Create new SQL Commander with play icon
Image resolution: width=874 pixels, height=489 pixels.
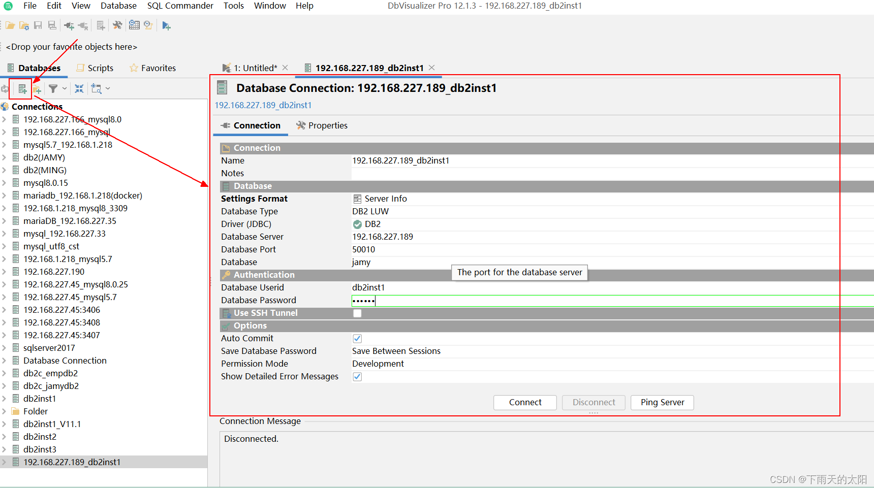click(x=166, y=25)
